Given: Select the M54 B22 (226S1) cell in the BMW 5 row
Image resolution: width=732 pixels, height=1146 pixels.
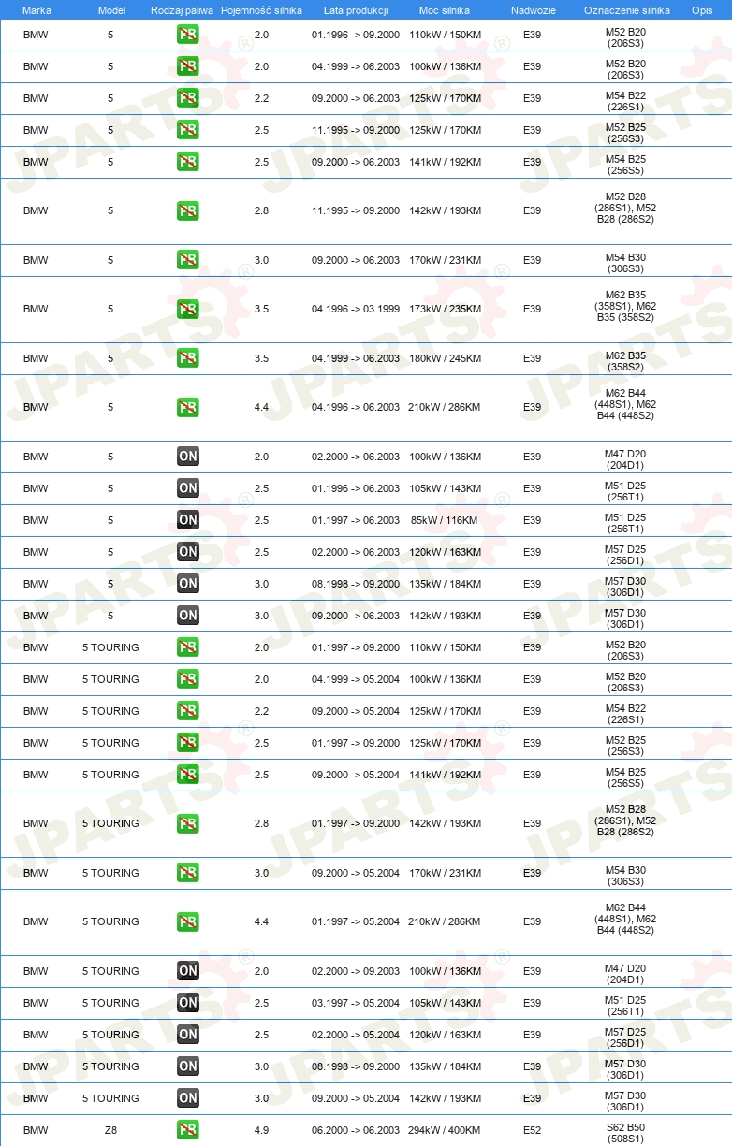Looking at the screenshot, I should (625, 98).
